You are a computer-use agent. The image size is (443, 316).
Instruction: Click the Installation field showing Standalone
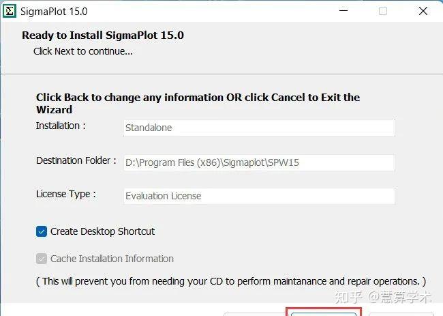tap(259, 128)
